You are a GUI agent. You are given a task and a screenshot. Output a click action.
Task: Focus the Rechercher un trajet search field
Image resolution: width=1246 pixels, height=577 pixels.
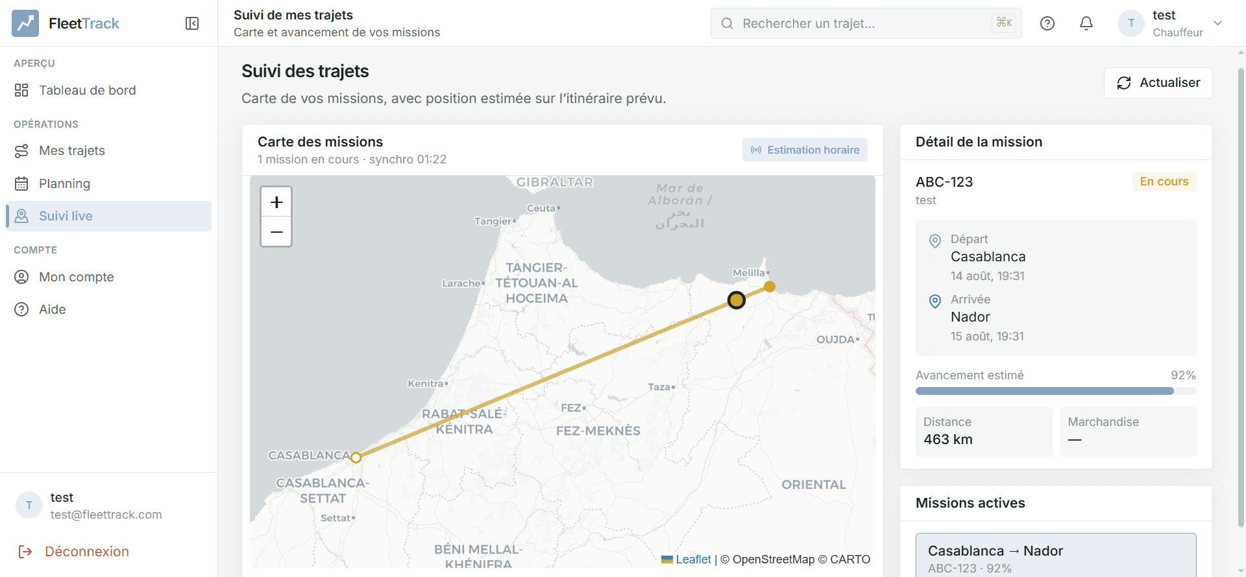coord(866,23)
